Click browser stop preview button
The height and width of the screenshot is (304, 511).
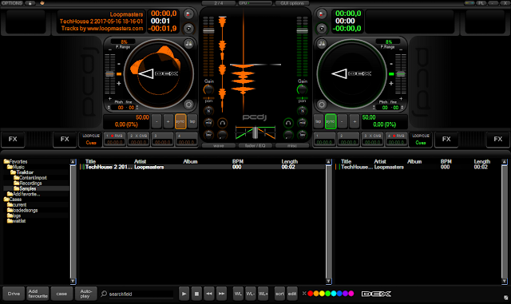[x=196, y=294]
